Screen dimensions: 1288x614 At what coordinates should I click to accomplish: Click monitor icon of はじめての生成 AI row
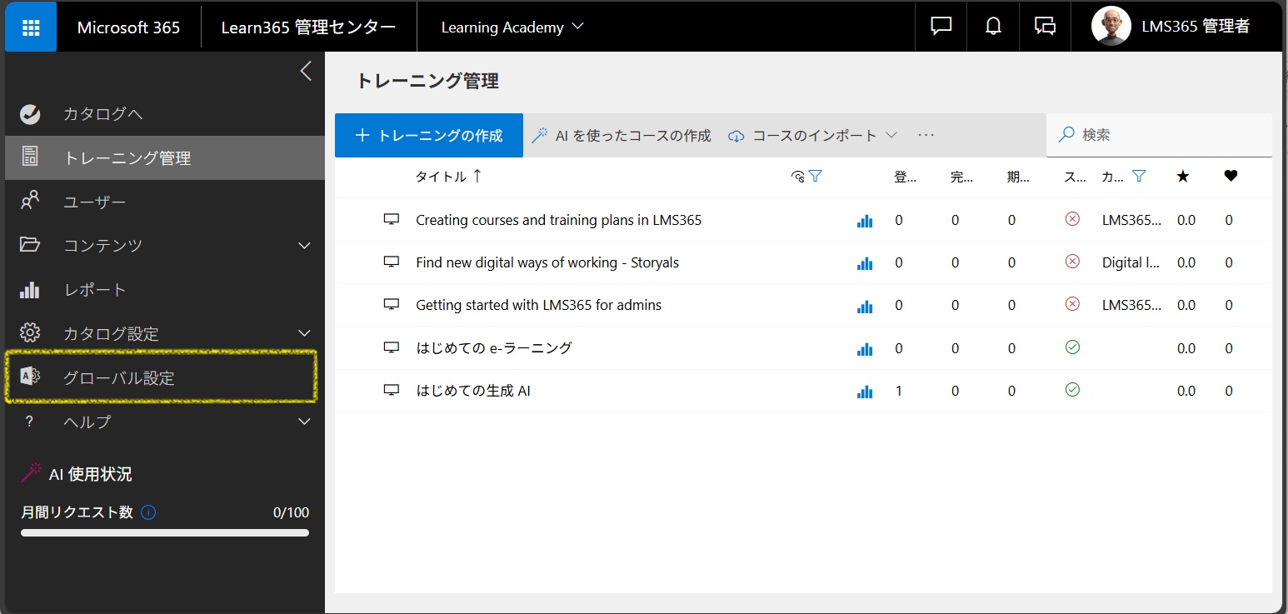[x=392, y=390]
